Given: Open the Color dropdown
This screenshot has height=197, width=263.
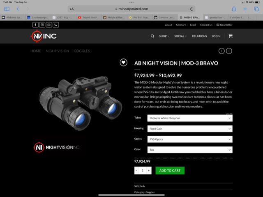Looking at the screenshot, I should (190, 150).
